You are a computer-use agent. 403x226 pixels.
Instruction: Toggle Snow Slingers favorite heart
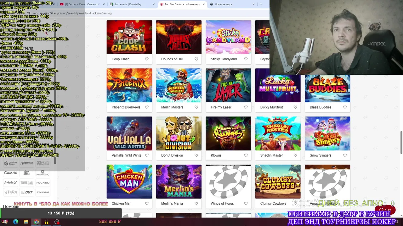345,155
